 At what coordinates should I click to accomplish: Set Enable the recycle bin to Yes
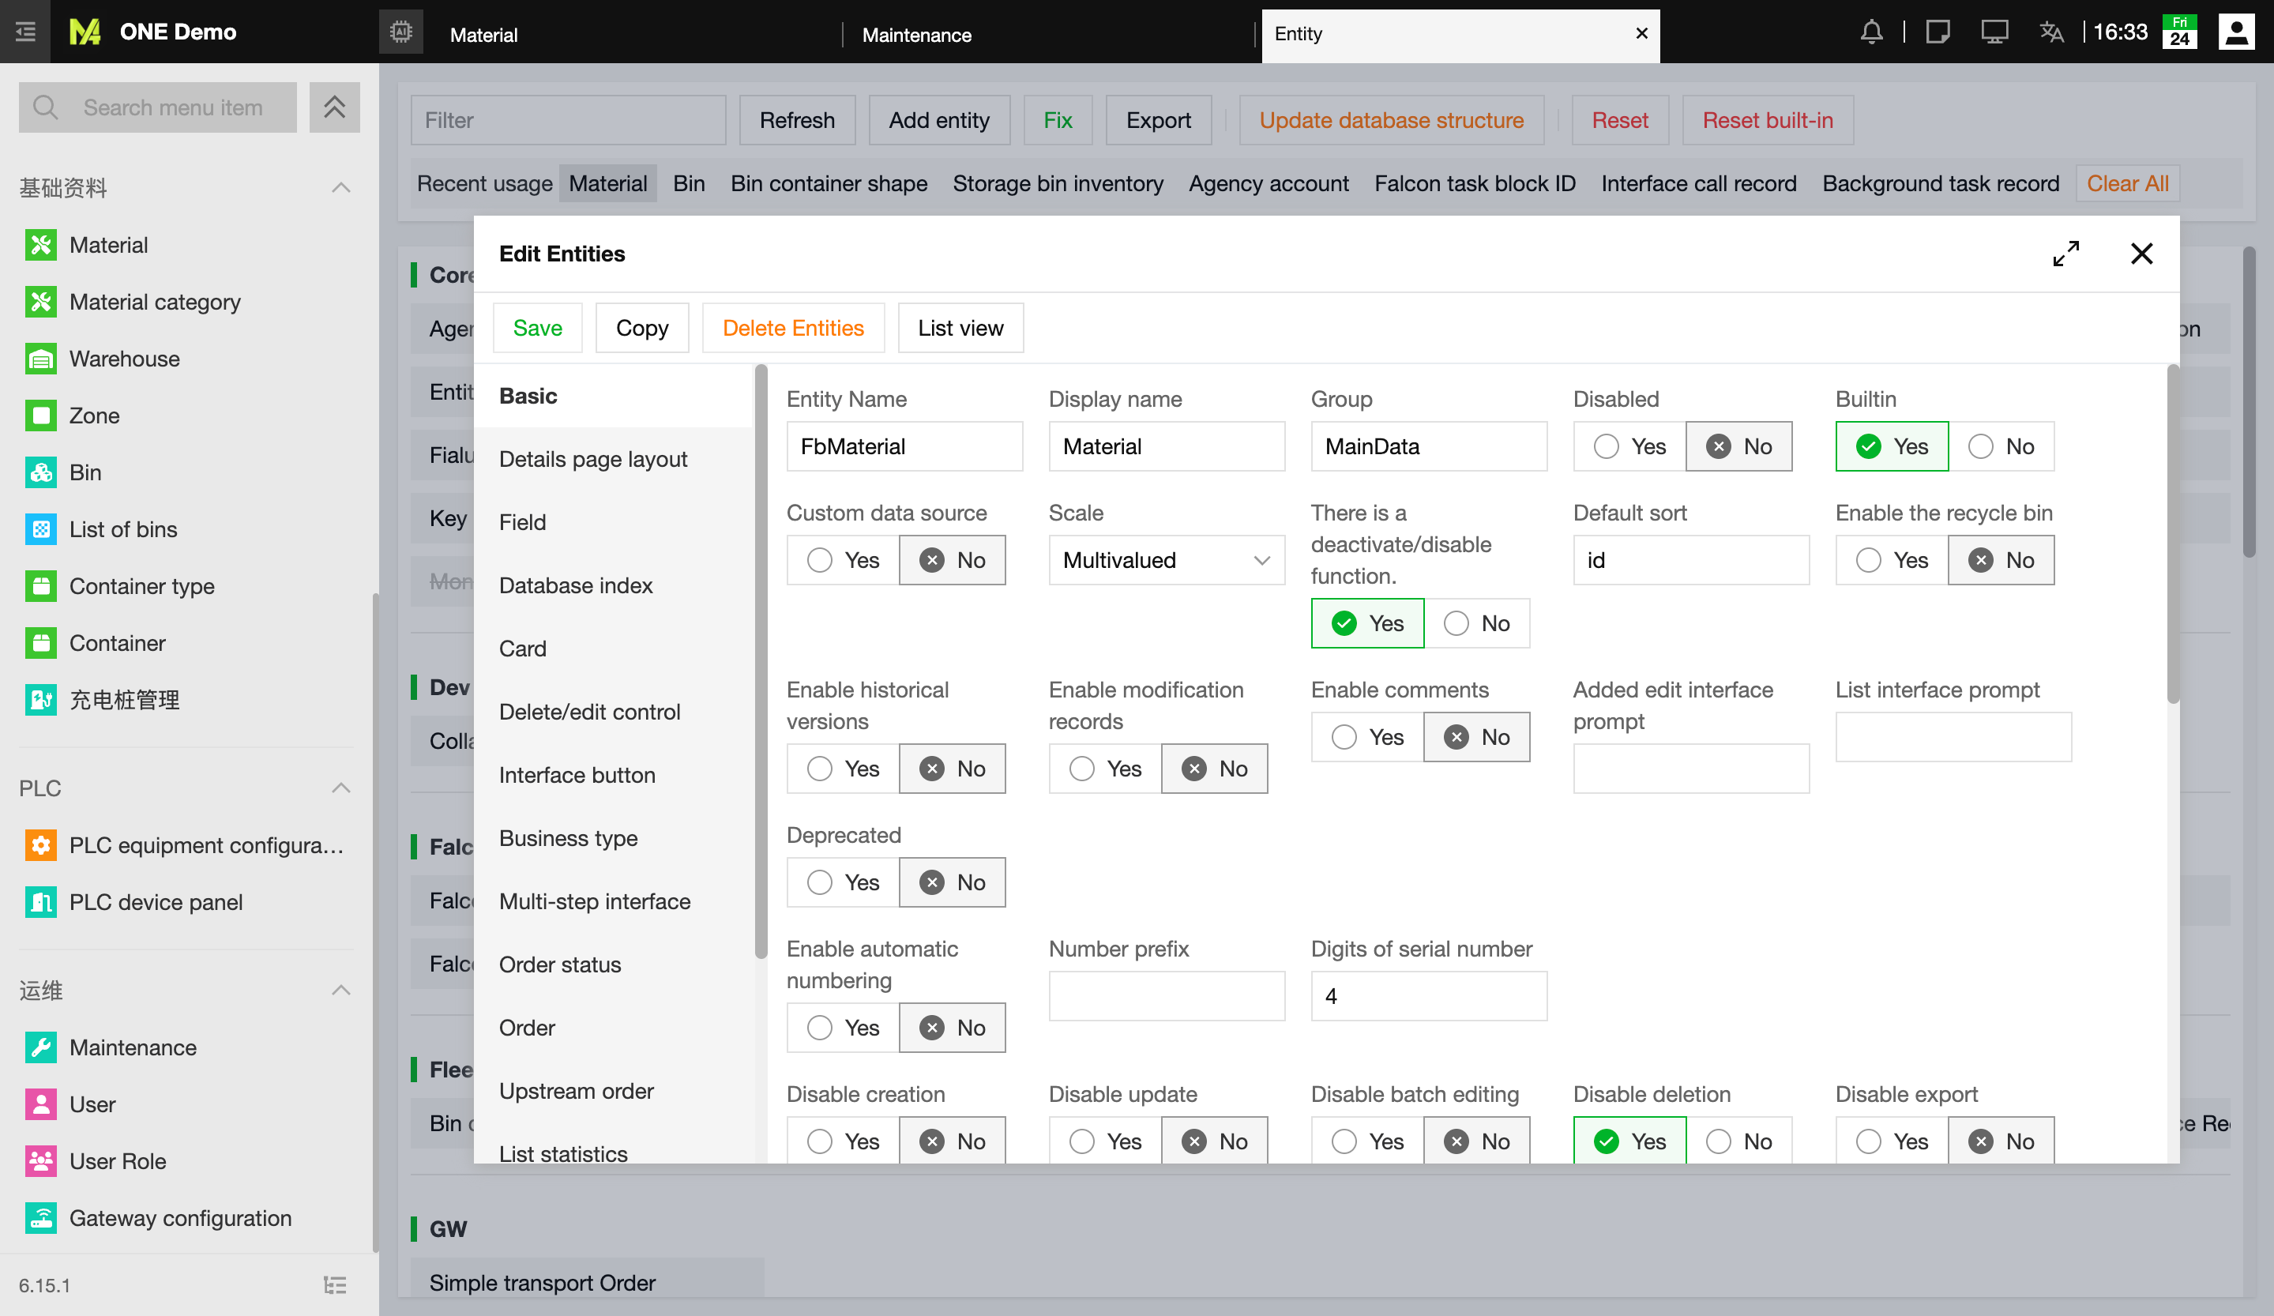[x=1892, y=559]
